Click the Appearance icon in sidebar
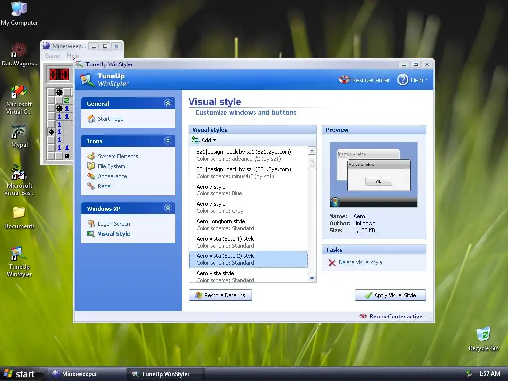This screenshot has height=381, width=508. (91, 176)
